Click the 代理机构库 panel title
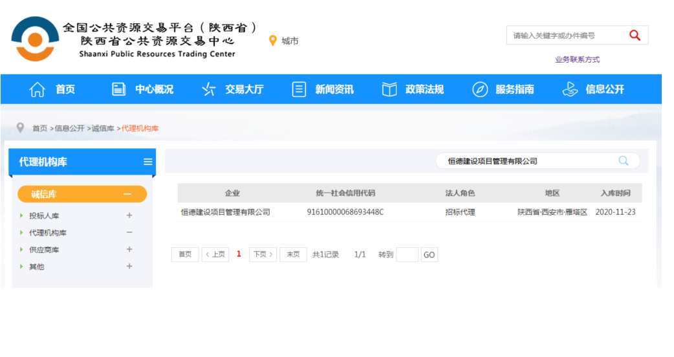Screen dimensions: 674x357 point(43,162)
